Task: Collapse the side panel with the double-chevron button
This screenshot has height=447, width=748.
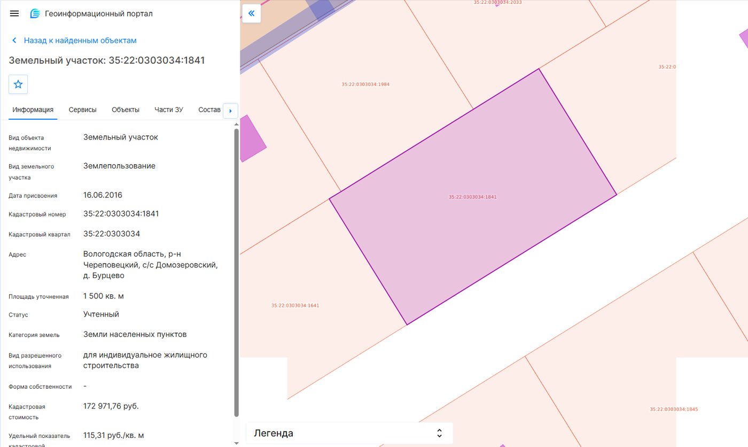Action: [252, 13]
